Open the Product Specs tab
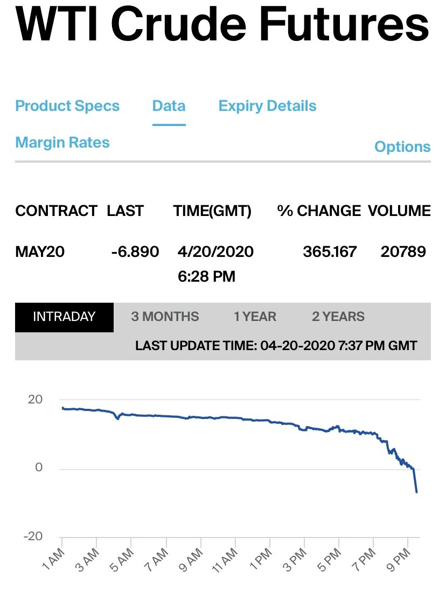The width and height of the screenshot is (446, 593). pyautogui.click(x=67, y=106)
